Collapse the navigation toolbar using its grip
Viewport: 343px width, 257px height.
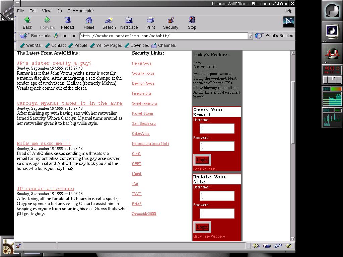(x=16, y=23)
